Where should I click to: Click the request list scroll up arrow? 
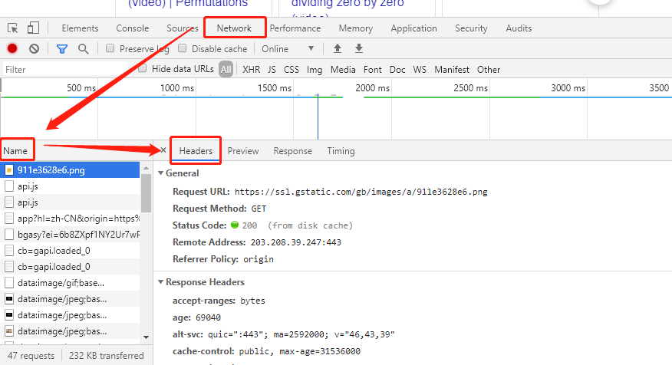(147, 167)
